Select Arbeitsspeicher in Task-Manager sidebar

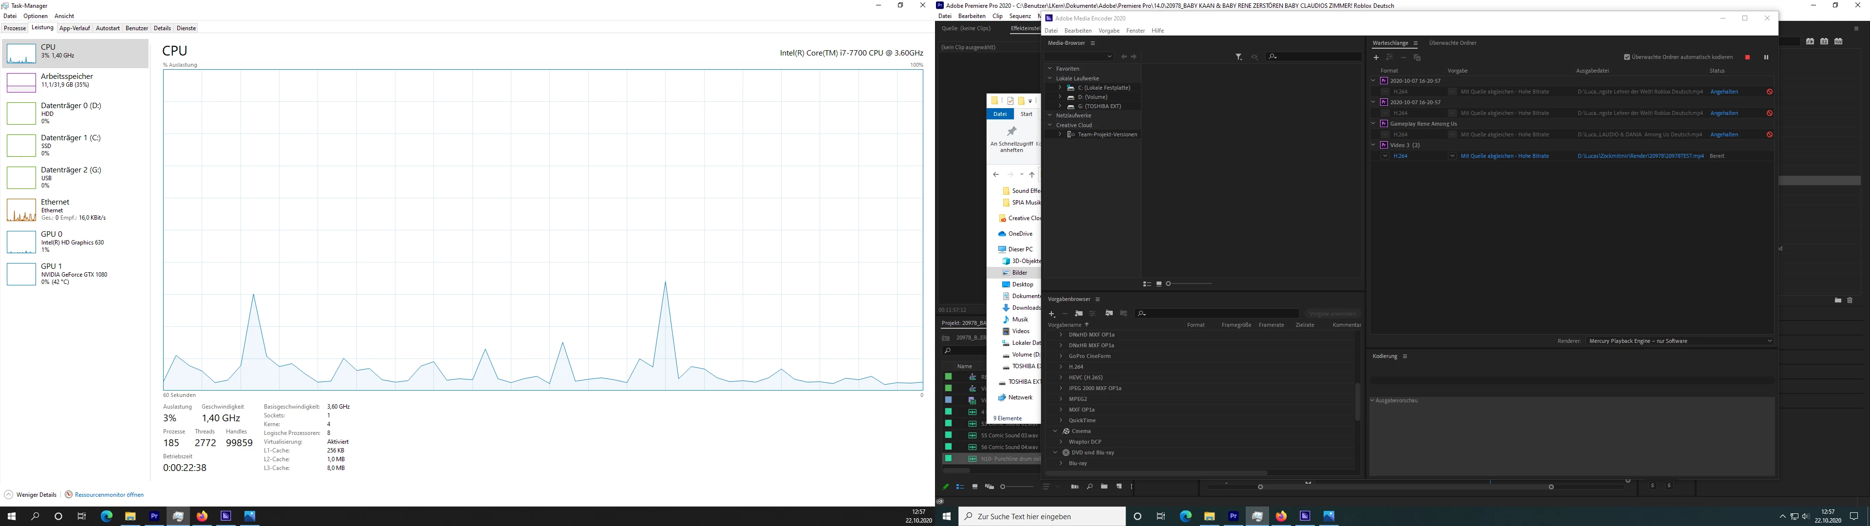[75, 81]
